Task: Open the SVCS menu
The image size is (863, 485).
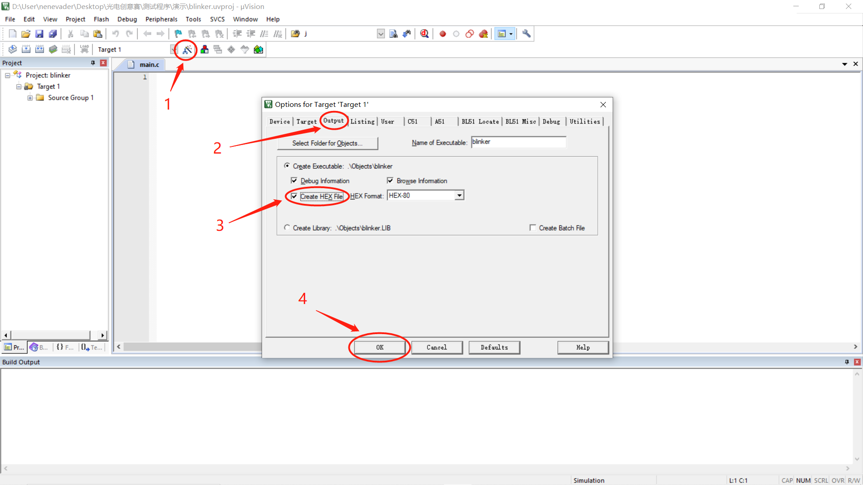Action: [218, 19]
